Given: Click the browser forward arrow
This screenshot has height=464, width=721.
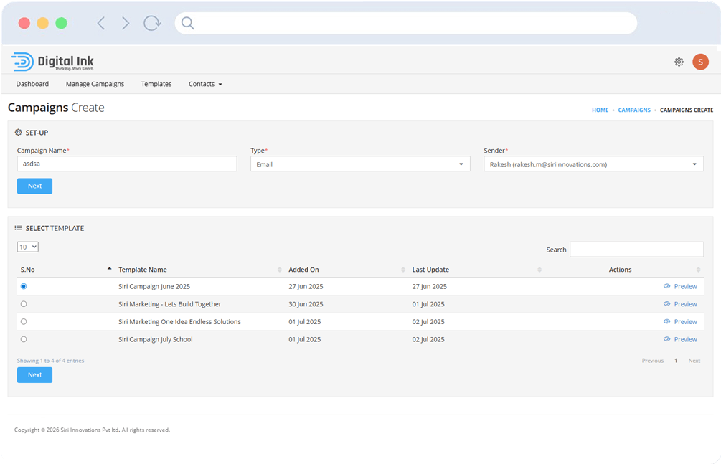Looking at the screenshot, I should tap(126, 24).
